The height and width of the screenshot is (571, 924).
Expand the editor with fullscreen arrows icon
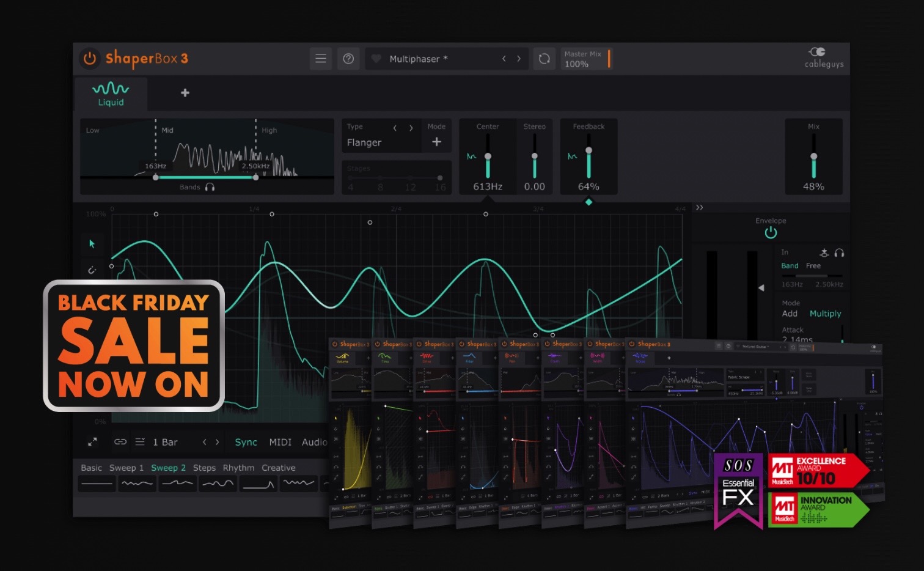pos(92,442)
